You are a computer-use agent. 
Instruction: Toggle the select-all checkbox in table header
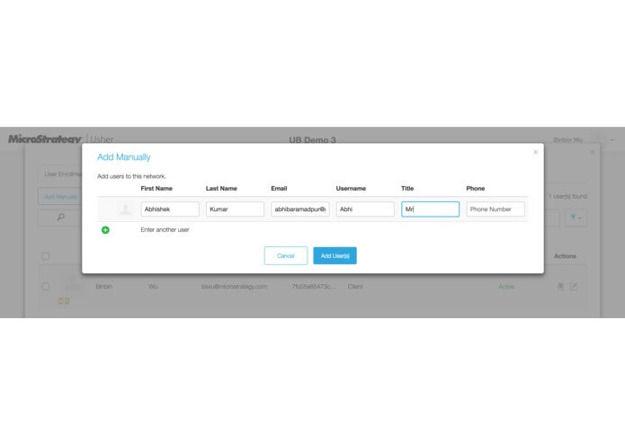(46, 256)
